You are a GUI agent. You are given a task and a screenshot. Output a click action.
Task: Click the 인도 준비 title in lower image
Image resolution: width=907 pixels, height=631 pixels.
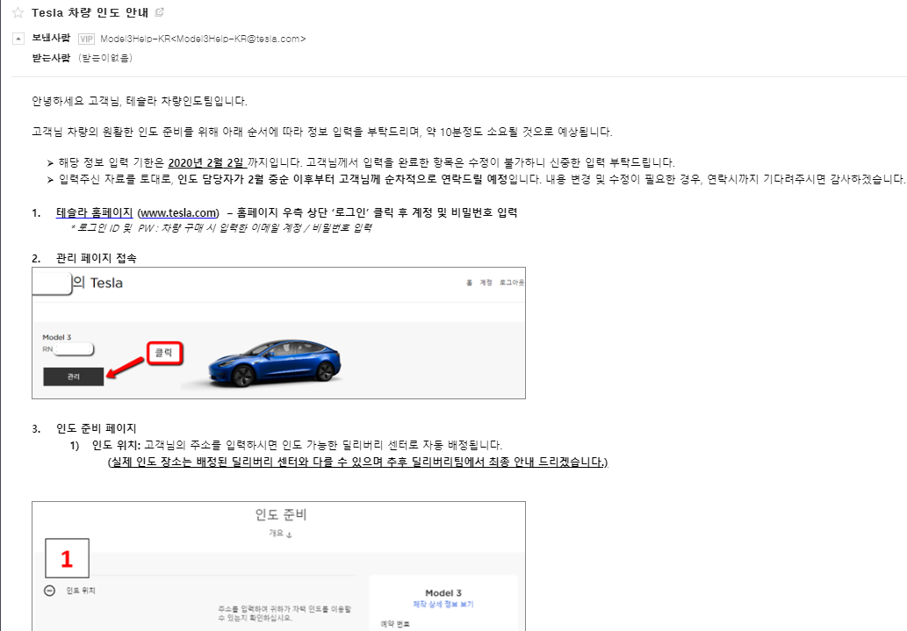281,514
